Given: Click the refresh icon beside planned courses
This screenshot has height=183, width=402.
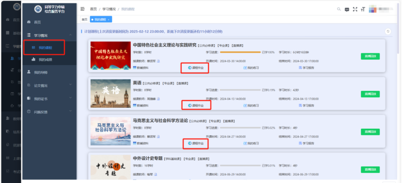Looking at the screenshot, I should click(x=388, y=32).
